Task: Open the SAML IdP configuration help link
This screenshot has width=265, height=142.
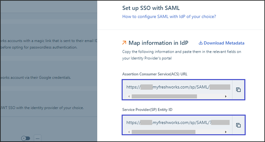Action: 169,16
